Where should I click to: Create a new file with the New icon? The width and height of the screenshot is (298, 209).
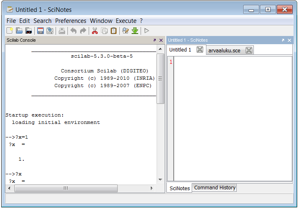tap(9, 31)
